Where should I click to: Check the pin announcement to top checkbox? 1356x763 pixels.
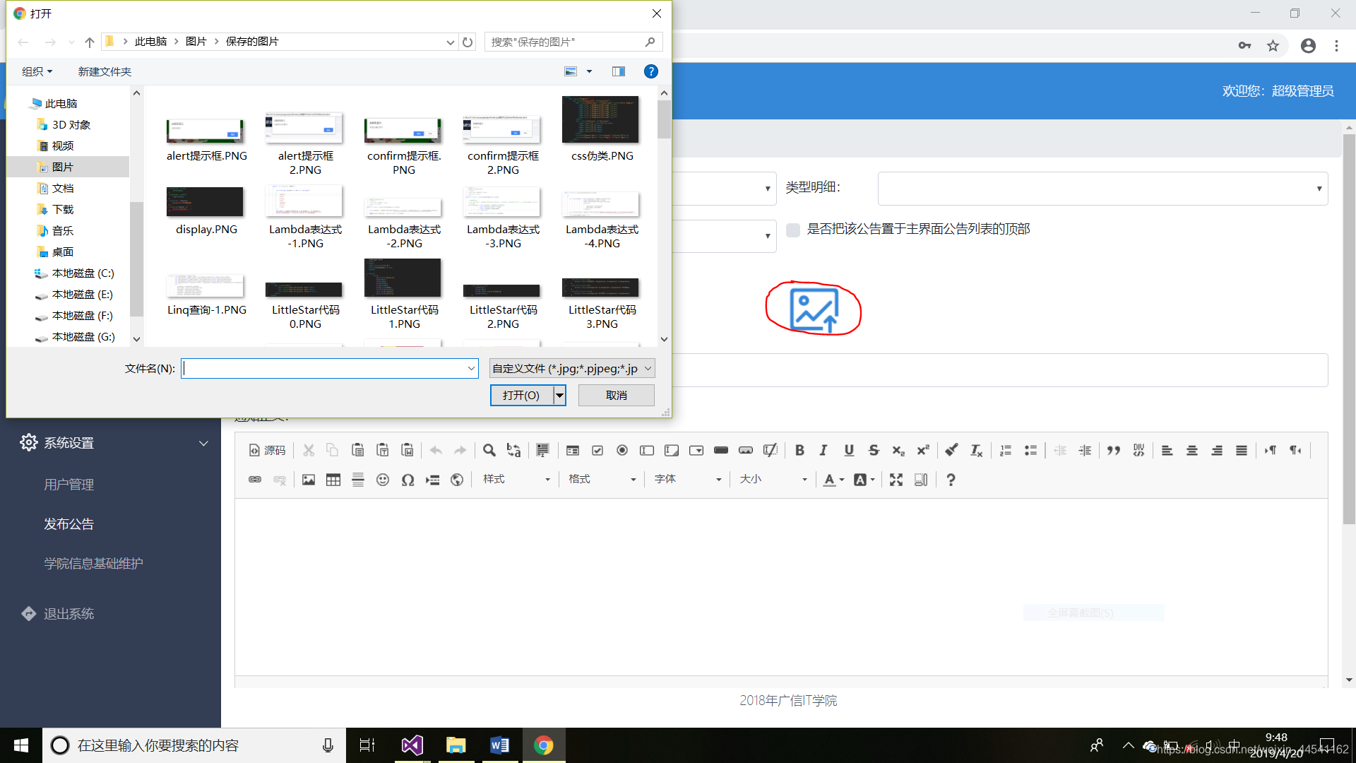pos(793,230)
